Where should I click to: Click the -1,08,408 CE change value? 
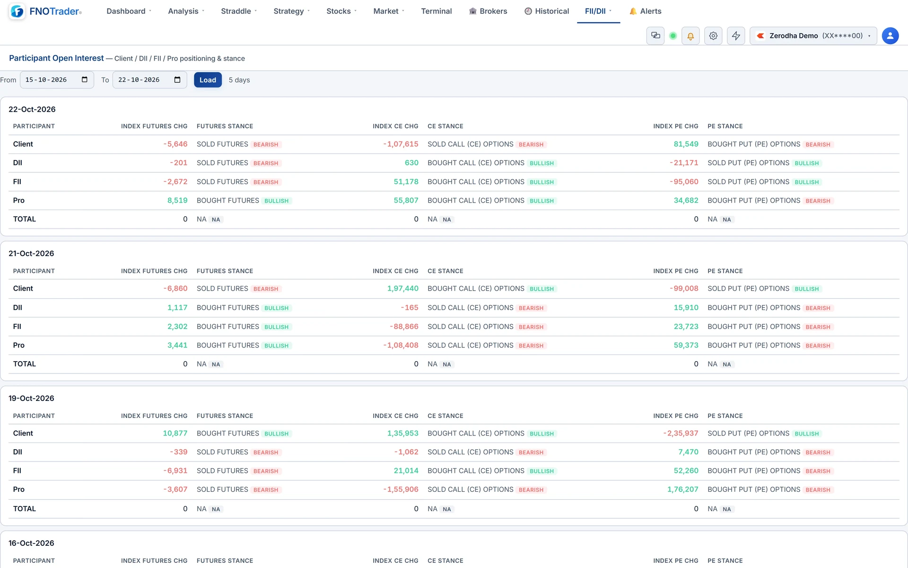pyautogui.click(x=401, y=345)
